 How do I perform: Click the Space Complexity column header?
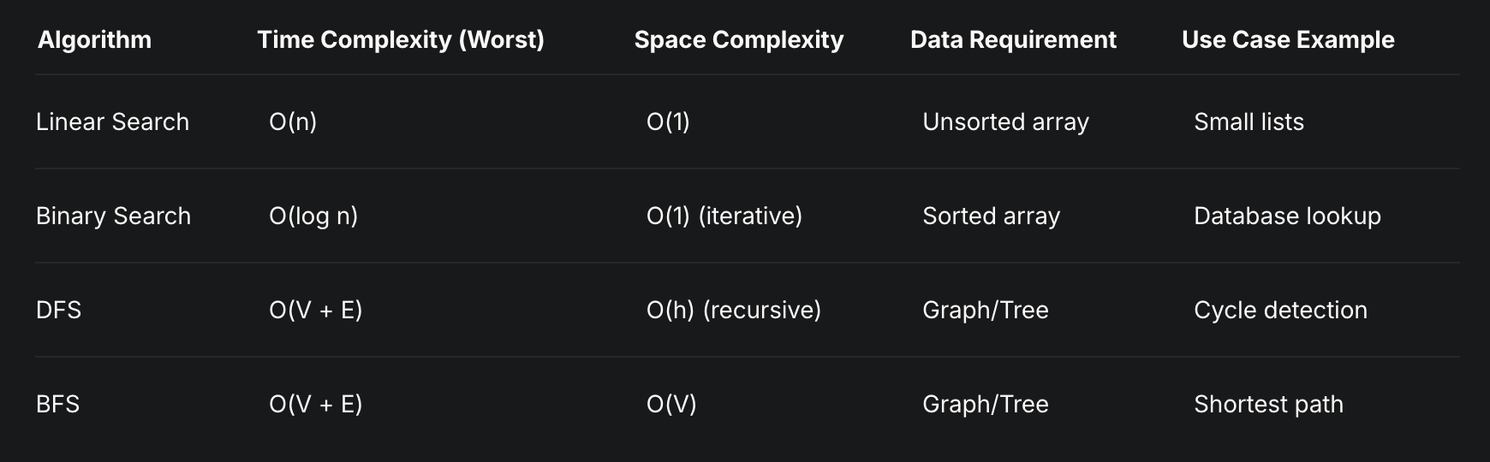pyautogui.click(x=739, y=39)
